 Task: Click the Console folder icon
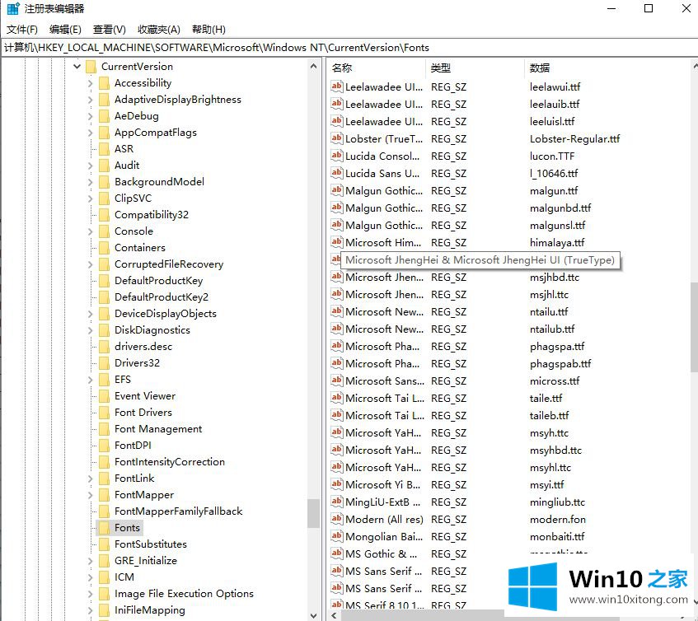click(104, 231)
